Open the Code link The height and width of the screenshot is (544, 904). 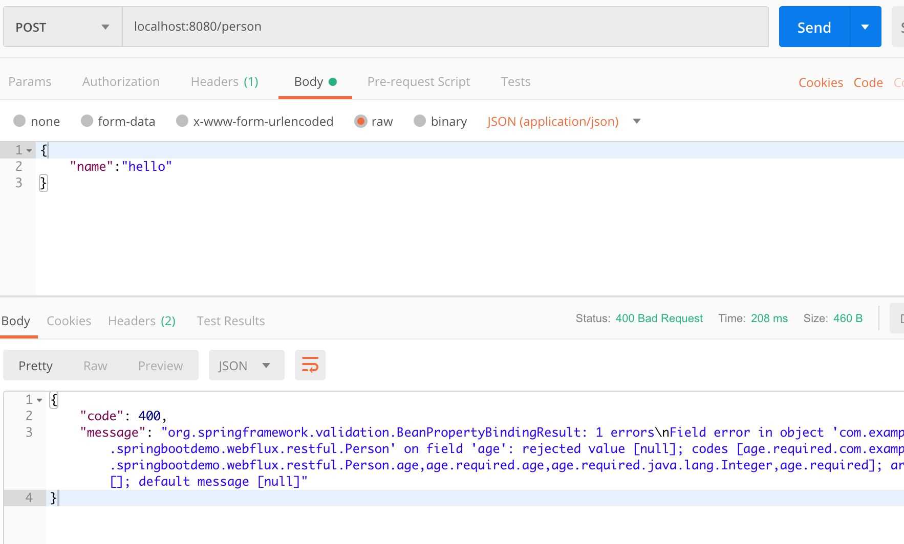pos(868,82)
